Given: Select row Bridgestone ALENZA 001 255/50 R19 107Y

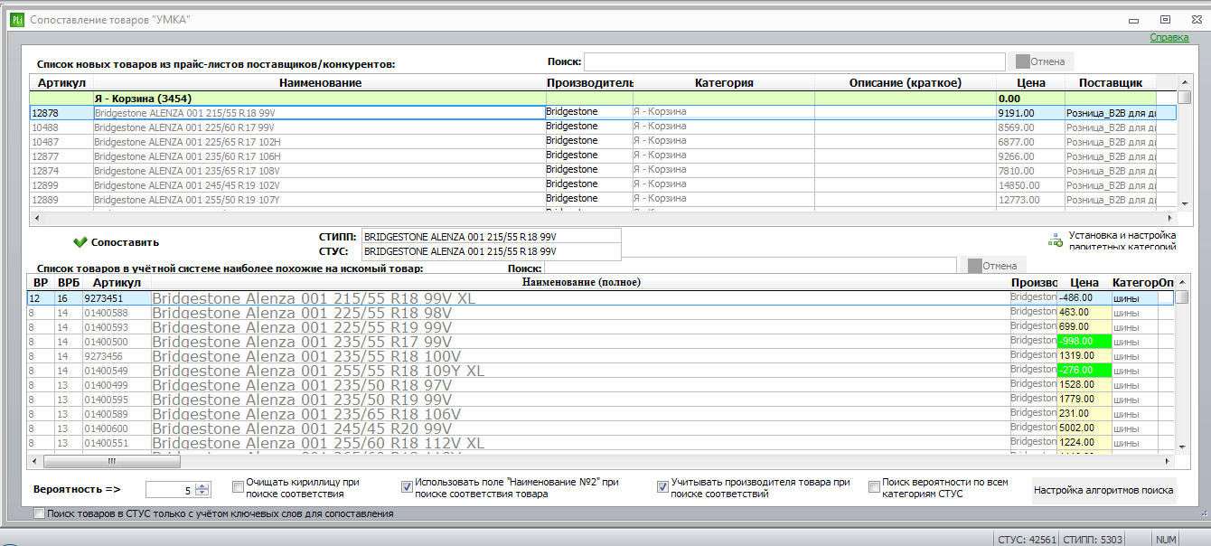Looking at the screenshot, I should tap(603, 200).
